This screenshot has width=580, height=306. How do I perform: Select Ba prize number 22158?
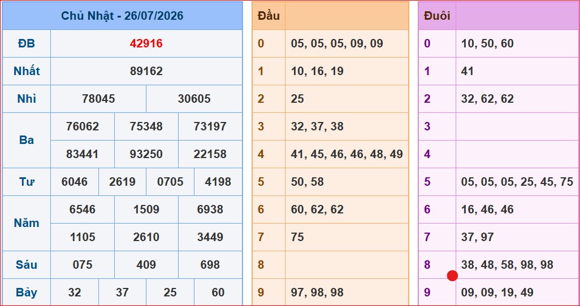pyautogui.click(x=210, y=154)
